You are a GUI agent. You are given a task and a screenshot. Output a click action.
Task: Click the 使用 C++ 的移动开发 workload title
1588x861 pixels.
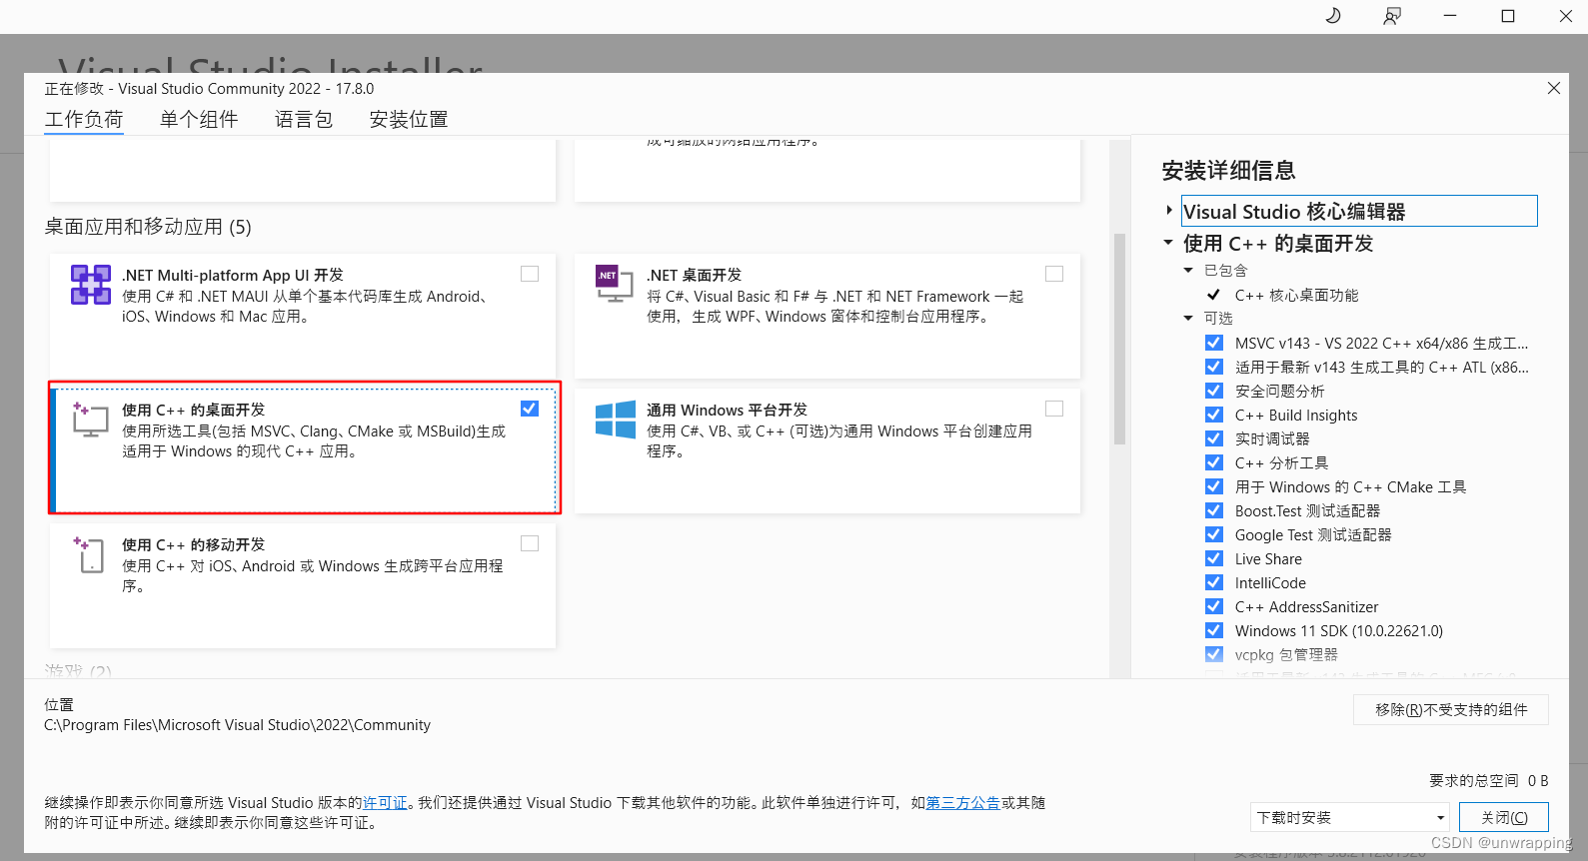point(194,544)
